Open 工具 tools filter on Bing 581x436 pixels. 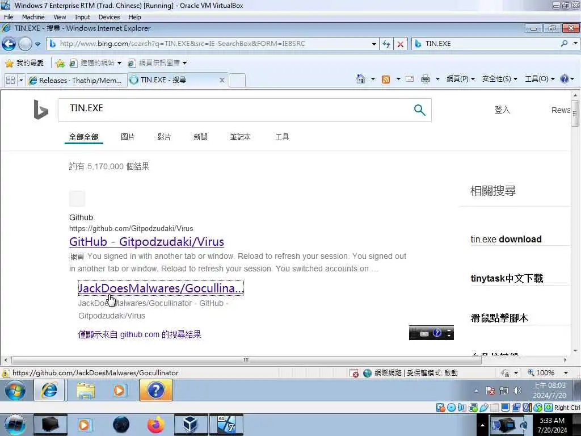tap(282, 137)
